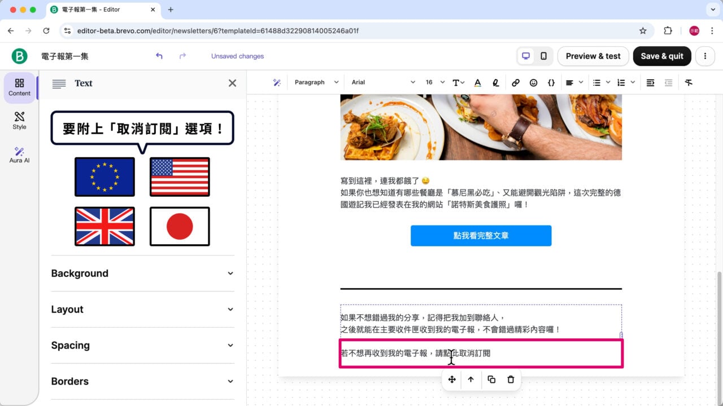The width and height of the screenshot is (723, 406).
Task: Close the Text settings panel
Action: coord(232,83)
